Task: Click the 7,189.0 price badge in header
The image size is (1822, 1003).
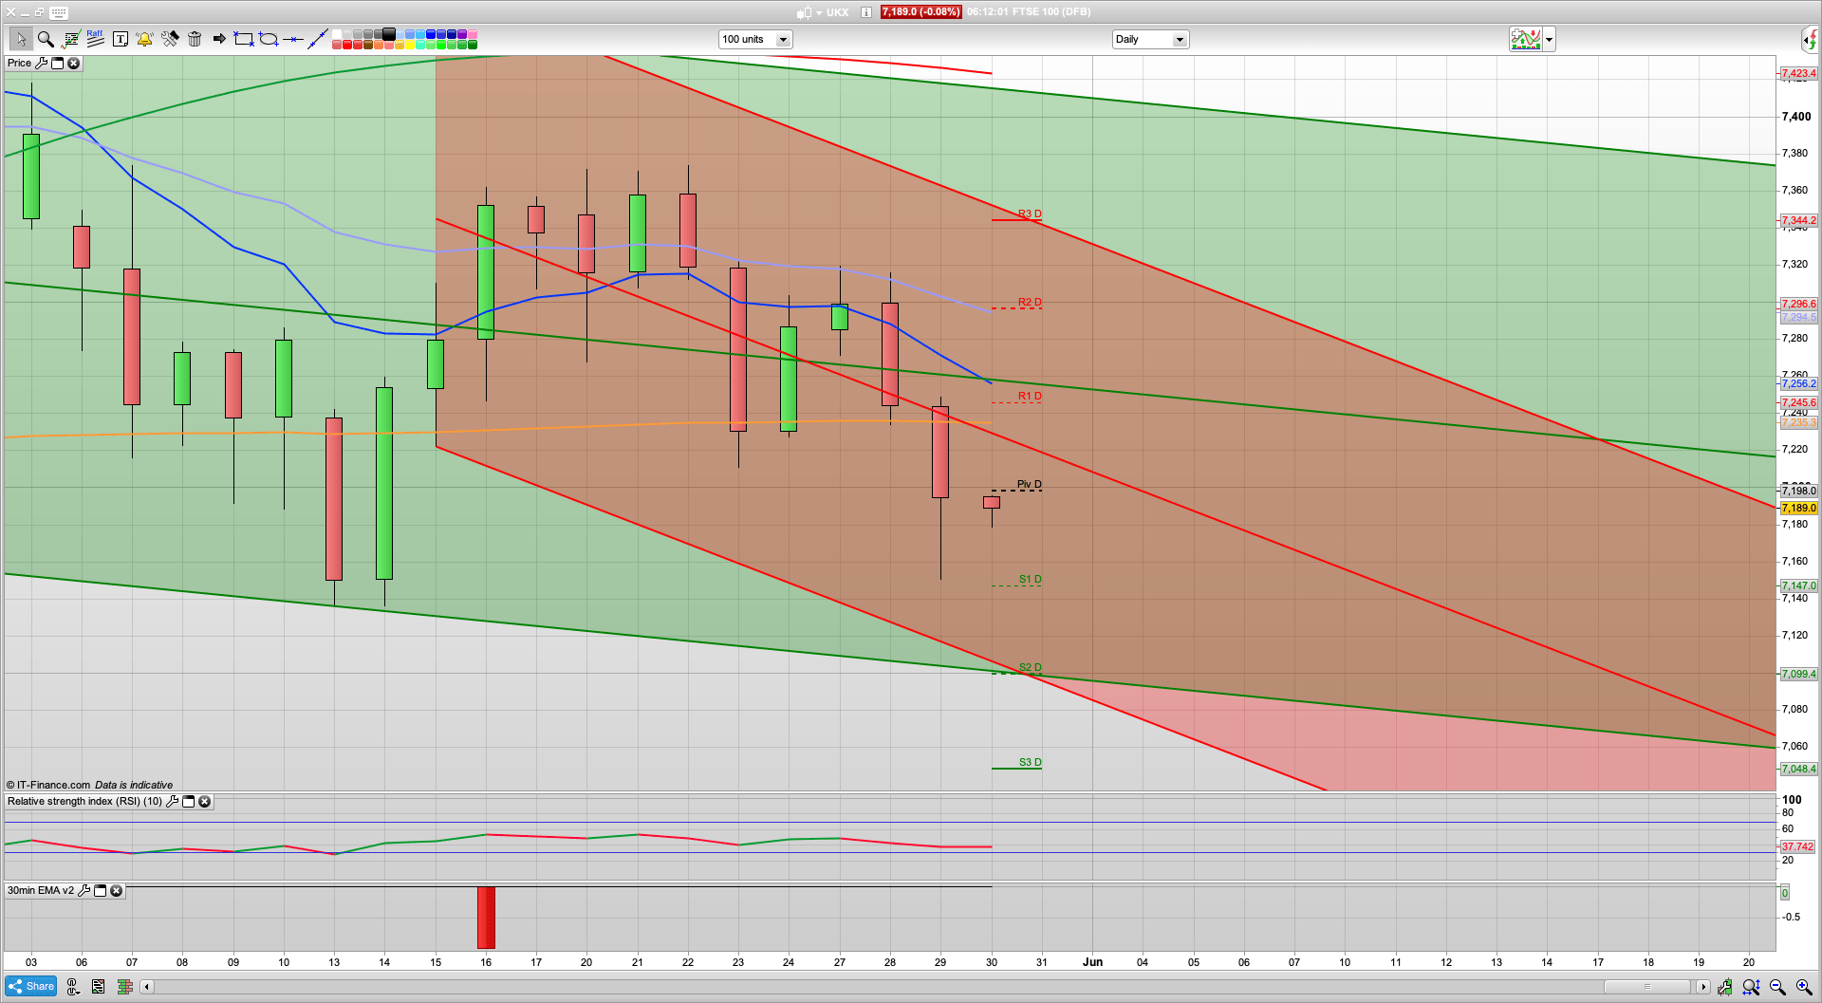Action: tap(920, 12)
